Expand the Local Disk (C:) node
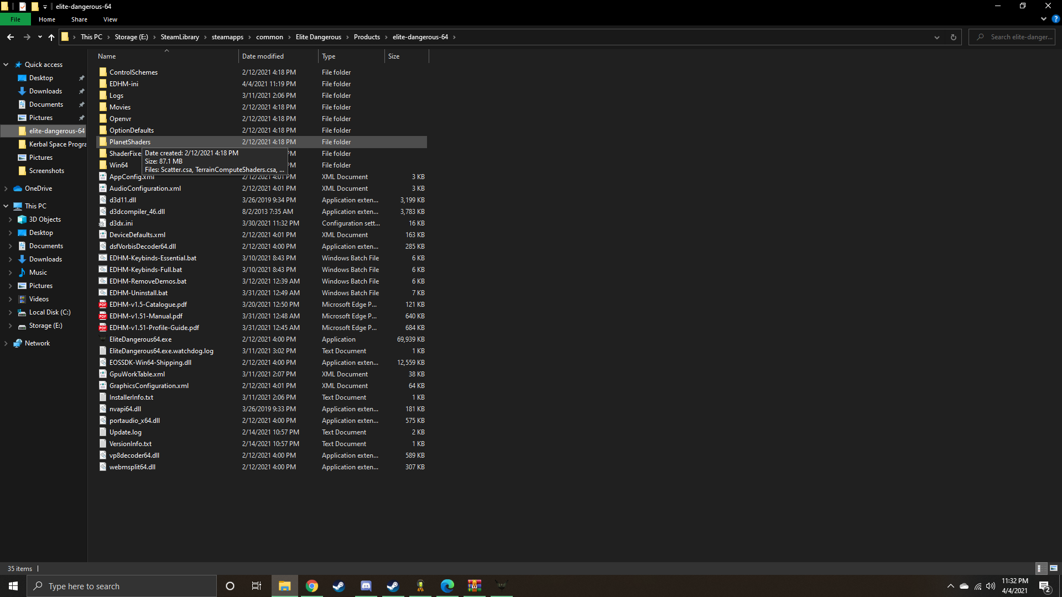The height and width of the screenshot is (597, 1062). pyautogui.click(x=11, y=312)
